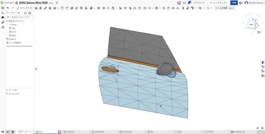
Task: Select the Revolve tool
Action: [x=41, y=8]
